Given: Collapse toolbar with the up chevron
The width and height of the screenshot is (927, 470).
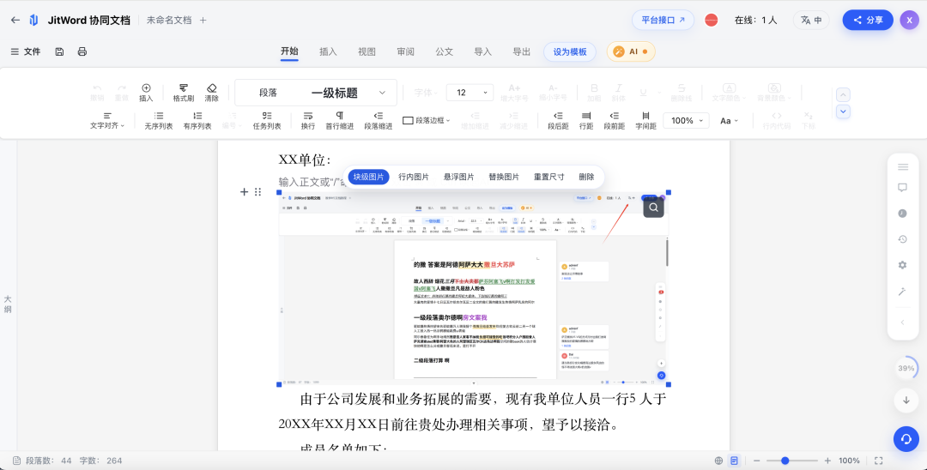Looking at the screenshot, I should tap(844, 94).
